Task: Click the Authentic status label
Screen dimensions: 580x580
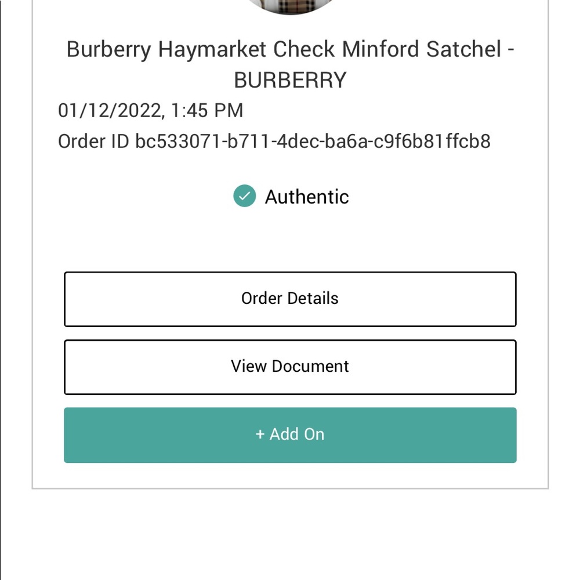Action: point(307,197)
